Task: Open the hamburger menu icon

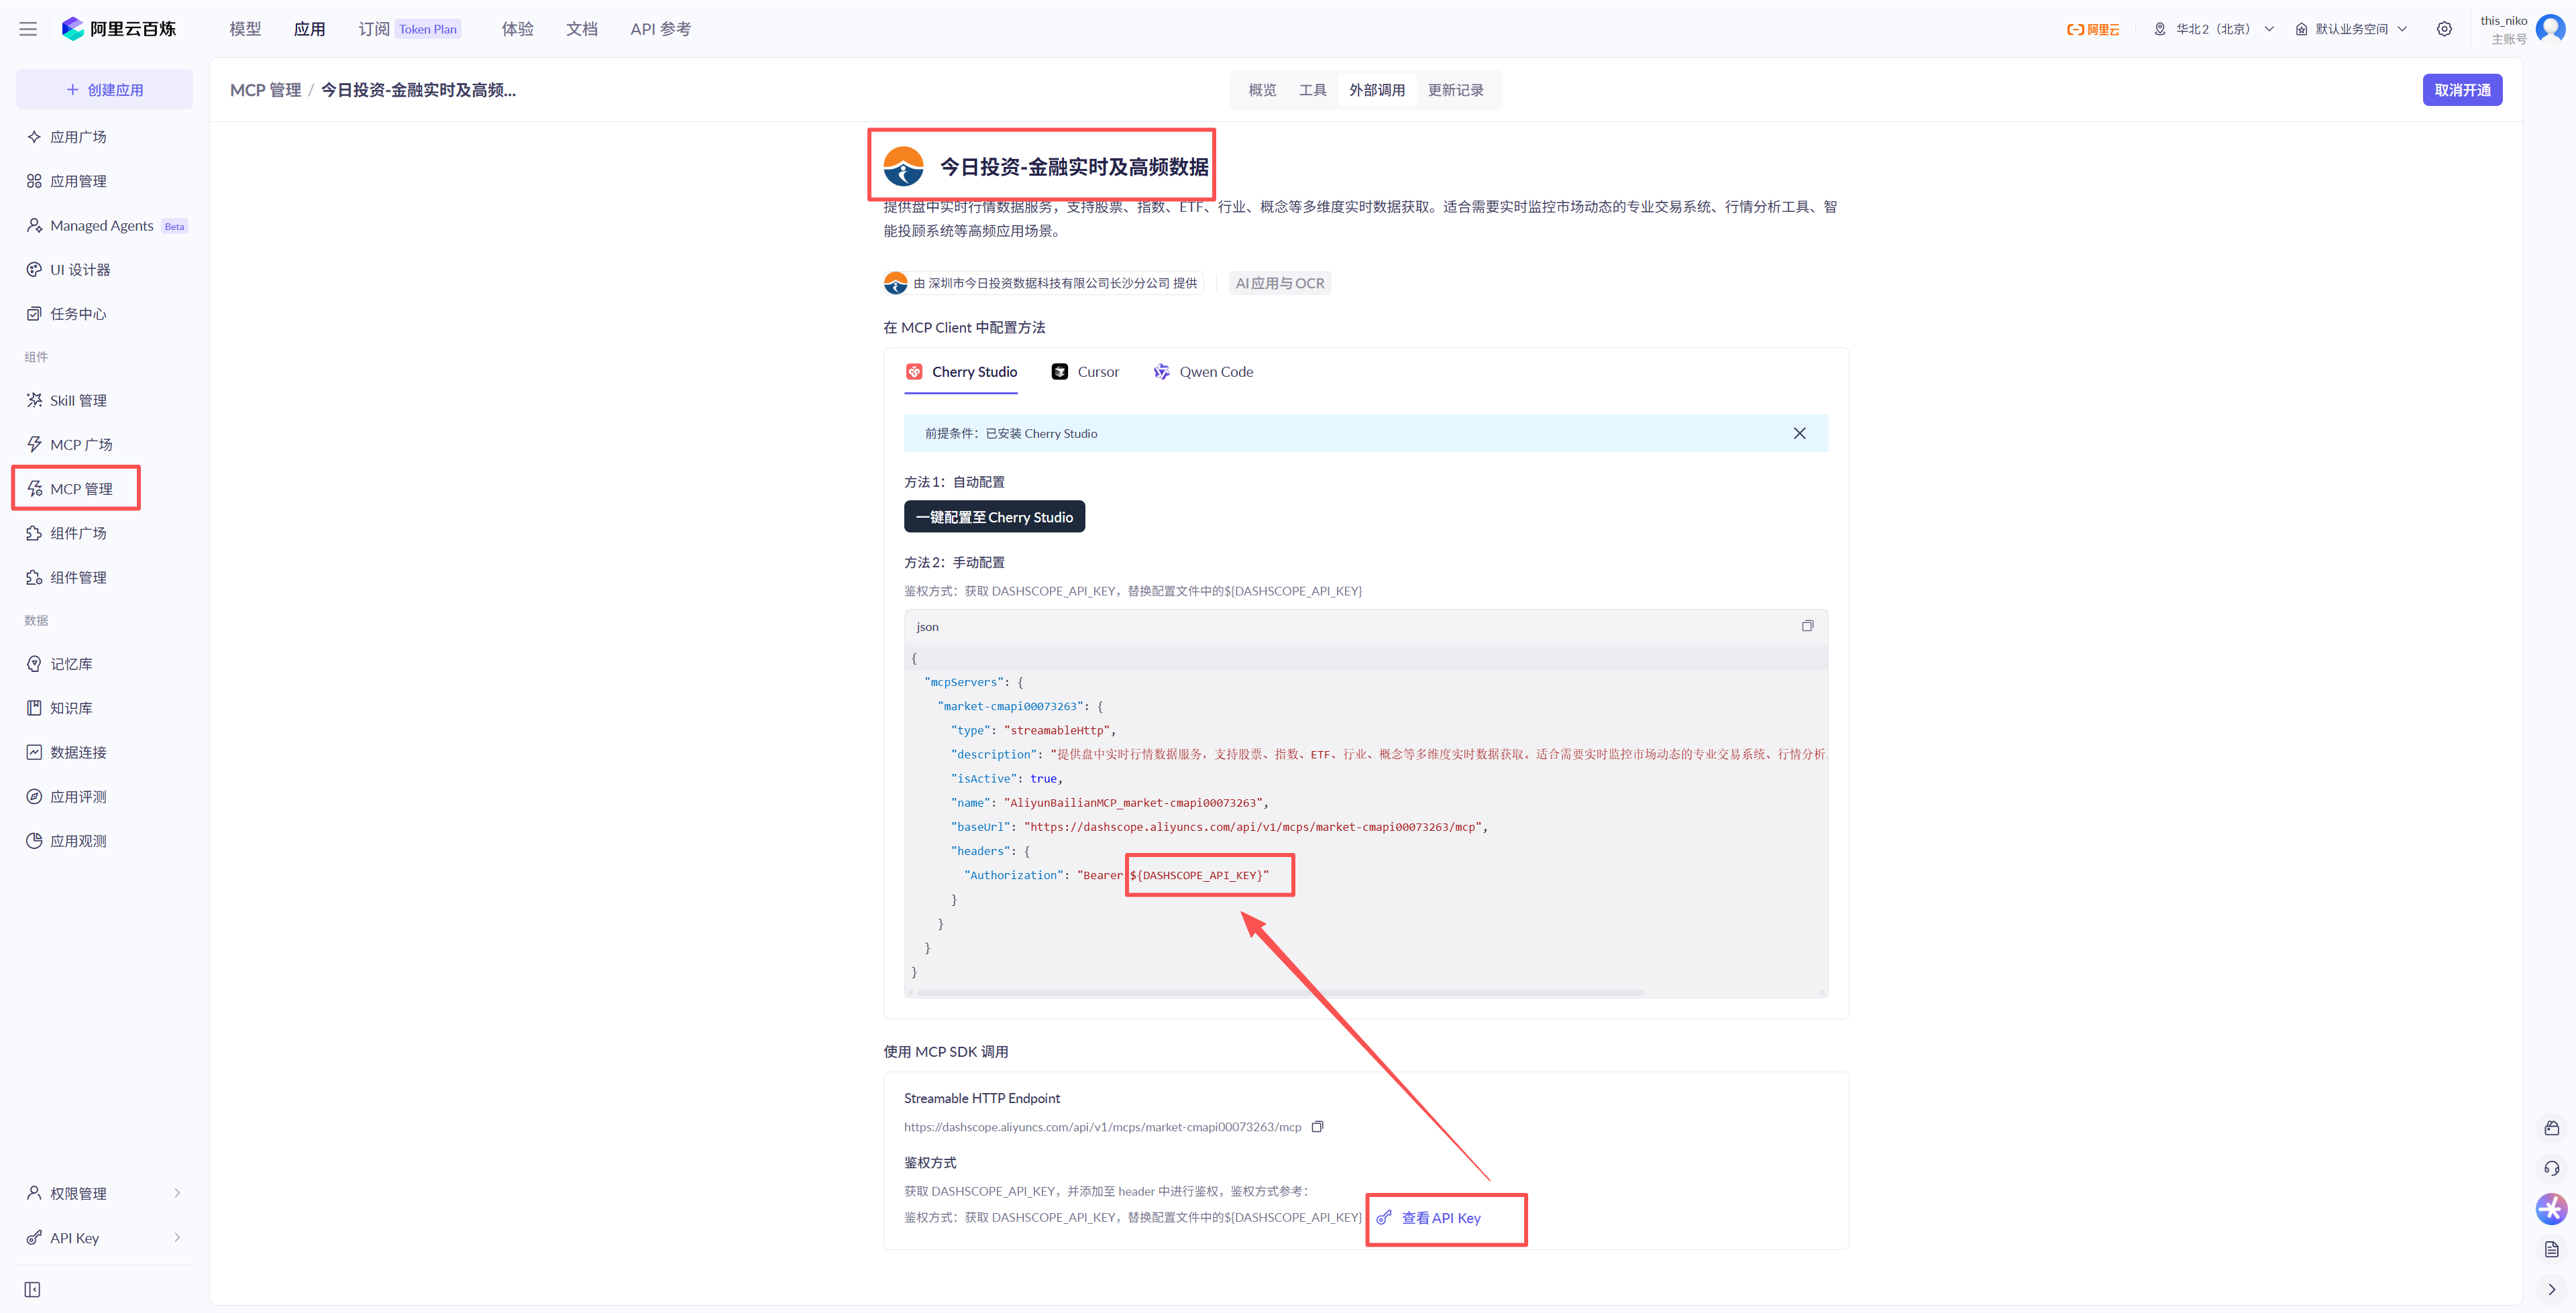Action: (28, 29)
